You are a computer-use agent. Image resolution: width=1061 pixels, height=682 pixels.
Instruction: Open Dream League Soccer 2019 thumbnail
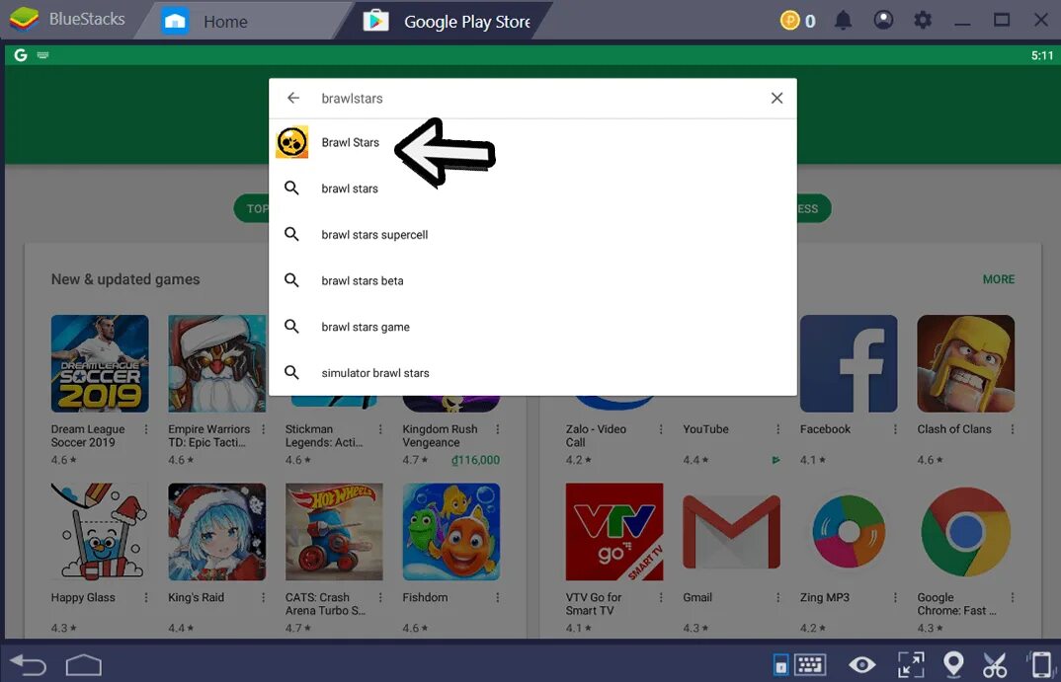pyautogui.click(x=100, y=363)
